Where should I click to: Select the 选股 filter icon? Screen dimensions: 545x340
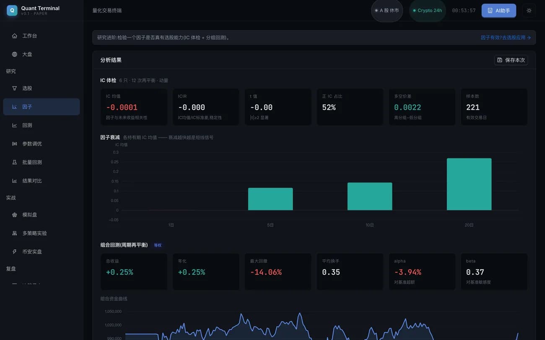pos(15,88)
